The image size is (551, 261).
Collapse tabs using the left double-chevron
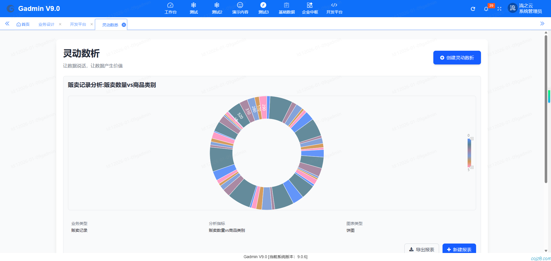[x=7, y=24]
